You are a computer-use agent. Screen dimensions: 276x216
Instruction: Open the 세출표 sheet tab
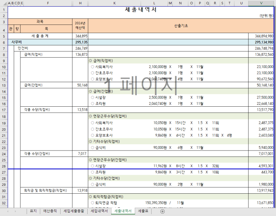pyautogui.click(x=143, y=211)
